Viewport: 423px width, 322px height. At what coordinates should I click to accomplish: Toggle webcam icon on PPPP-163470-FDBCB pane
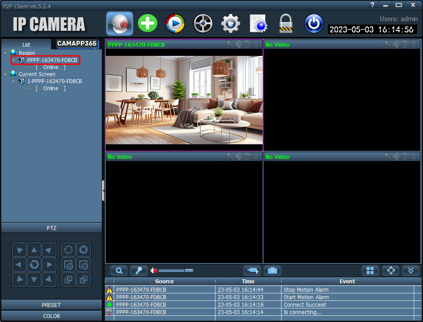[x=247, y=44]
